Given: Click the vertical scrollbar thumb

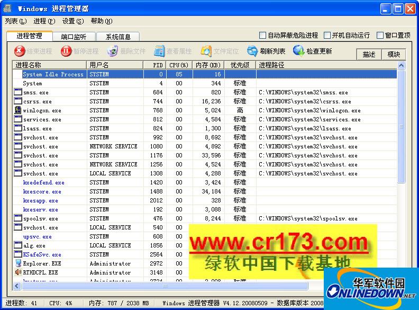Looking at the screenshot, I should pos(401,126).
